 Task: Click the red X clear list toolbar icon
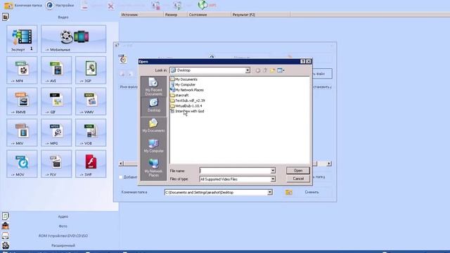(x=111, y=6)
